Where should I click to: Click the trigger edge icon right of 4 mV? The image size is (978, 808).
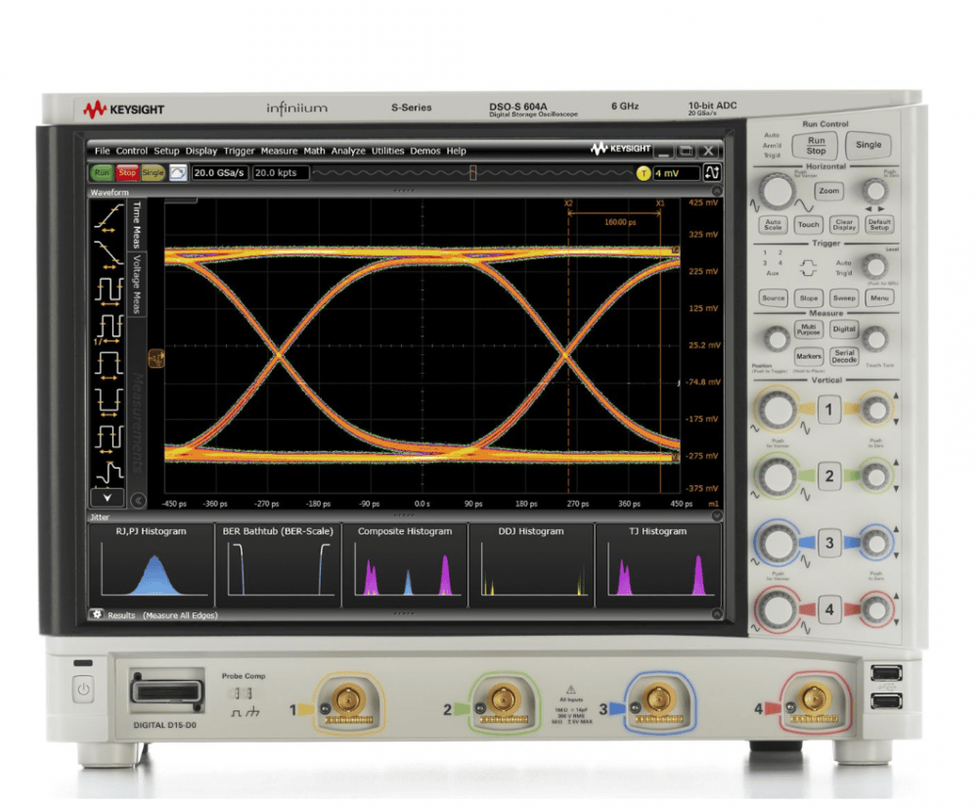pos(712,173)
